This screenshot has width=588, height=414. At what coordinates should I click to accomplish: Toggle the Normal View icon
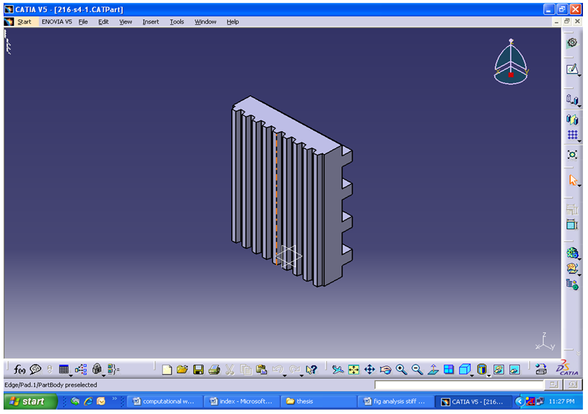433,370
